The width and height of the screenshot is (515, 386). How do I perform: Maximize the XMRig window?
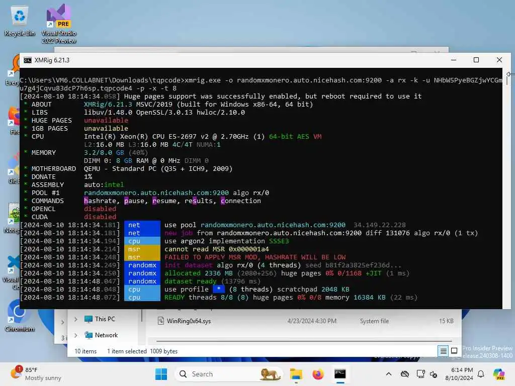(476, 60)
